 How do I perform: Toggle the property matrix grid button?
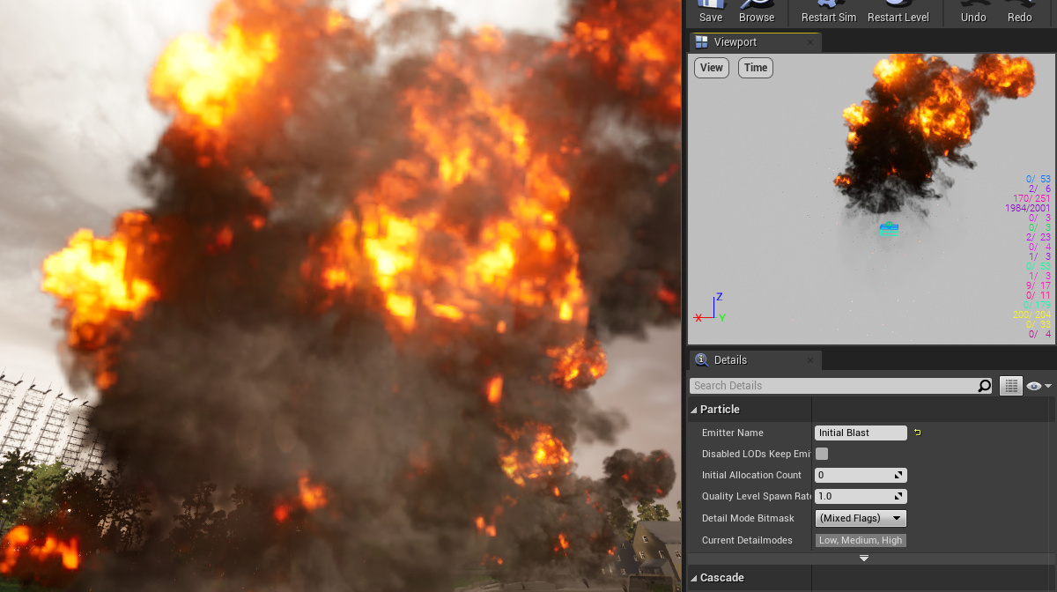[1011, 386]
